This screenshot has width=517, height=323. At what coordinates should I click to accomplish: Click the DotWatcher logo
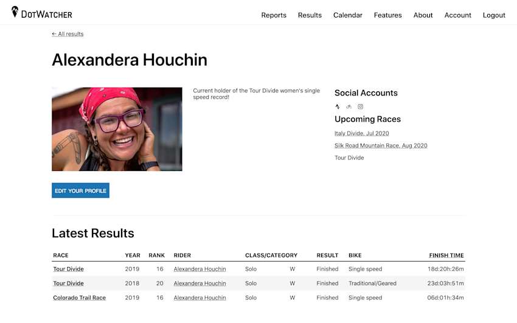pos(42,13)
